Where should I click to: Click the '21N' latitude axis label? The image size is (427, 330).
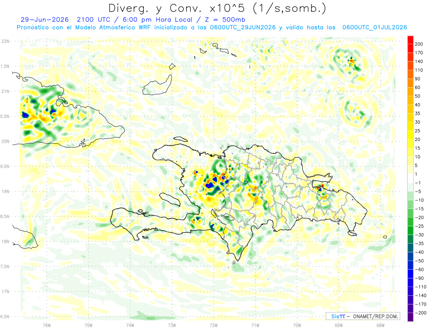coord(5,91)
